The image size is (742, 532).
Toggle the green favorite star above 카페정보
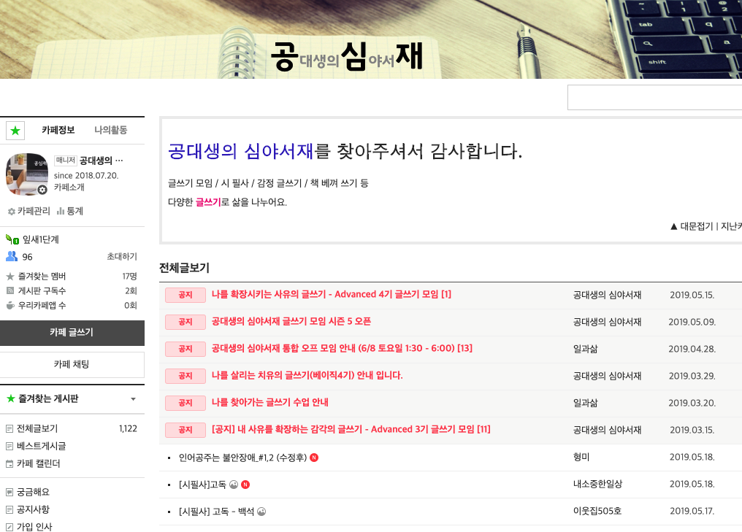click(x=15, y=130)
